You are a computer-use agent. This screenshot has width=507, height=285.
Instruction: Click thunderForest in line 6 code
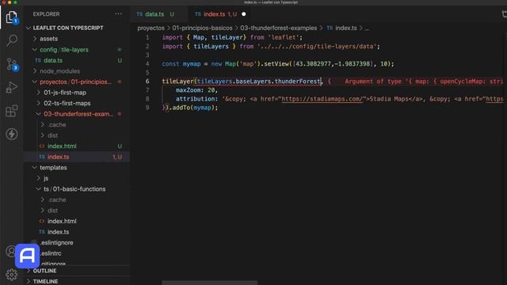pyautogui.click(x=298, y=81)
